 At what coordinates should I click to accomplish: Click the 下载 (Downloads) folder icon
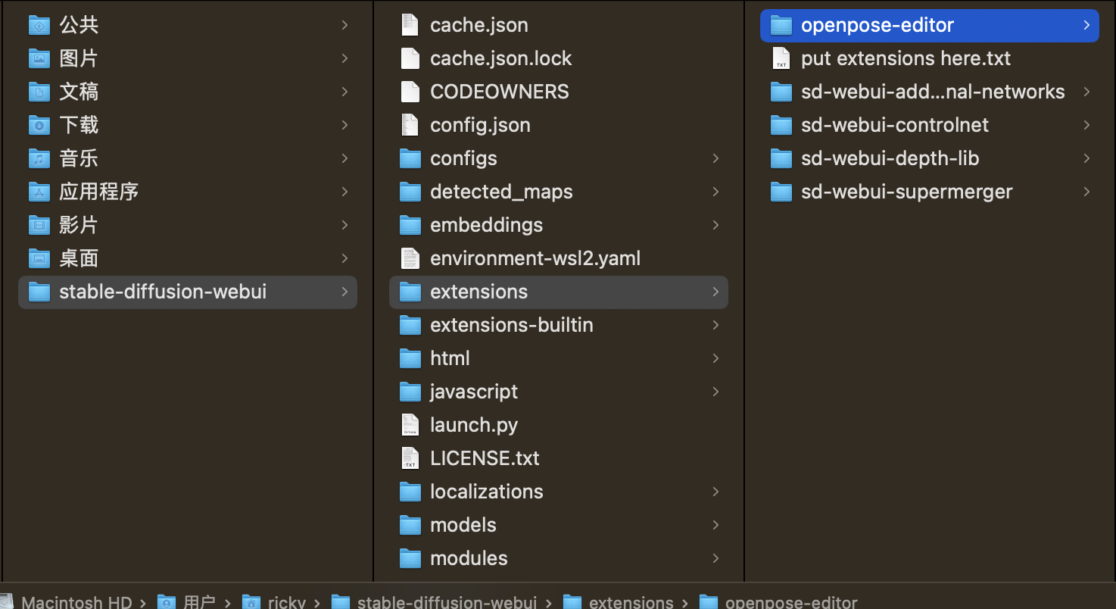point(39,125)
